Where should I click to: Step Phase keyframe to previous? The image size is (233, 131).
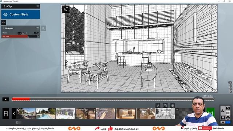pyautogui.click(x=35, y=33)
